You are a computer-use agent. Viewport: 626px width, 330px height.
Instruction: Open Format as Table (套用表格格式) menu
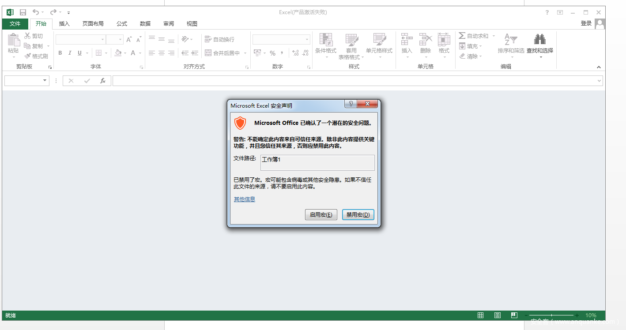351,46
